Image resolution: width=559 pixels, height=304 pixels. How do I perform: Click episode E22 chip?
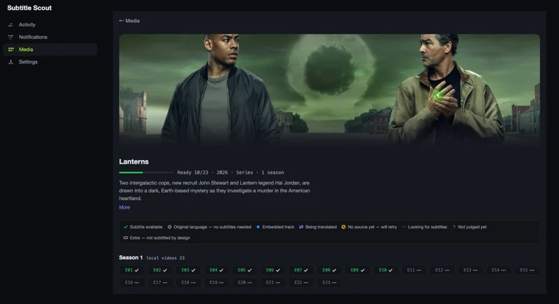[301, 282]
